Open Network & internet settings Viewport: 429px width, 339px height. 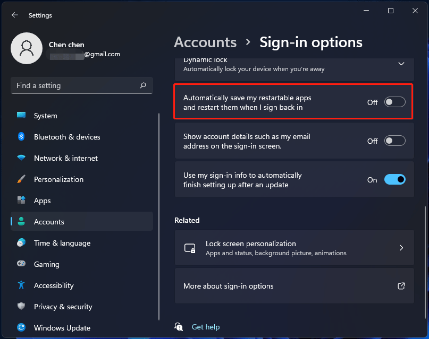pos(66,158)
